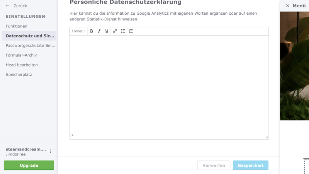The height and width of the screenshot is (174, 309).
Task: Open Funktionen settings
Action: tap(17, 26)
